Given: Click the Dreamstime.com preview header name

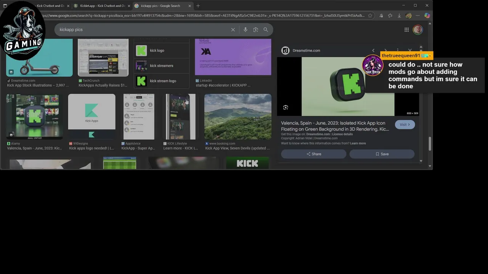Looking at the screenshot, I should point(306,50).
